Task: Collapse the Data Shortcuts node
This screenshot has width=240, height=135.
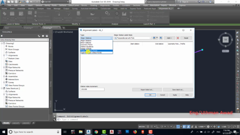Action: coord(1,88)
